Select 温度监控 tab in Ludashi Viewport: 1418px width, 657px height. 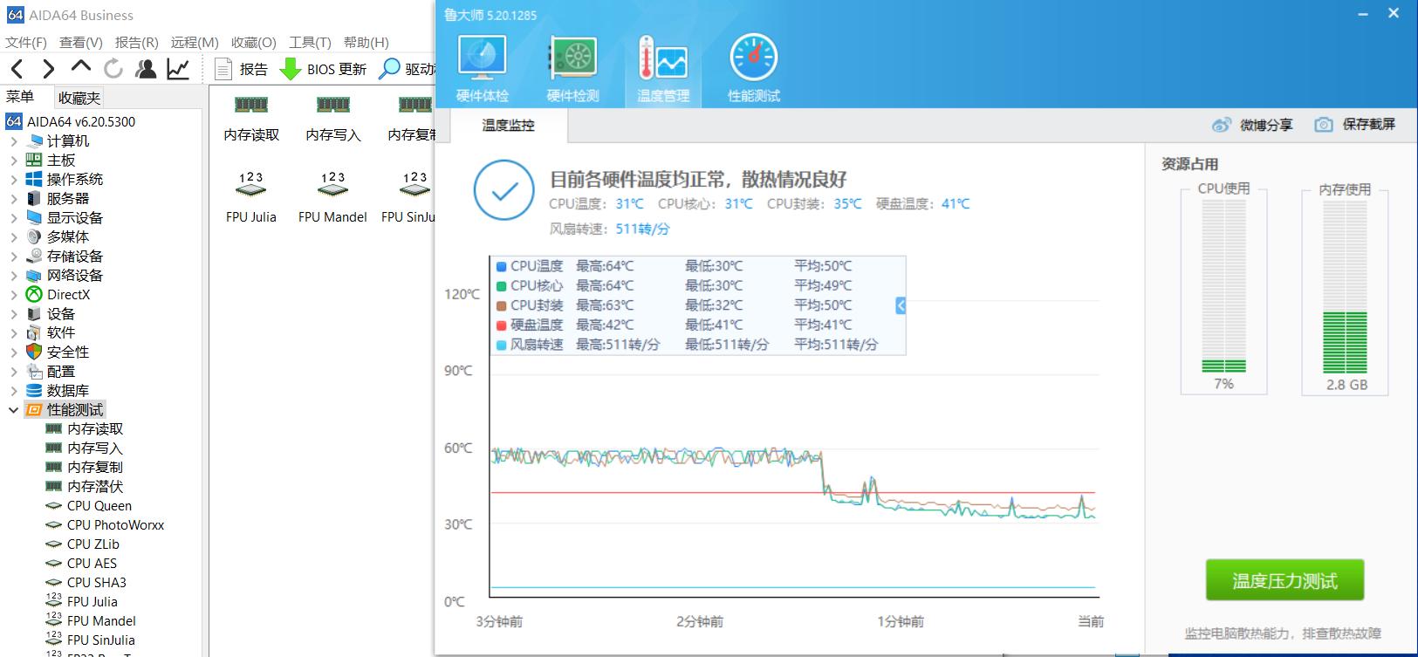click(x=509, y=125)
